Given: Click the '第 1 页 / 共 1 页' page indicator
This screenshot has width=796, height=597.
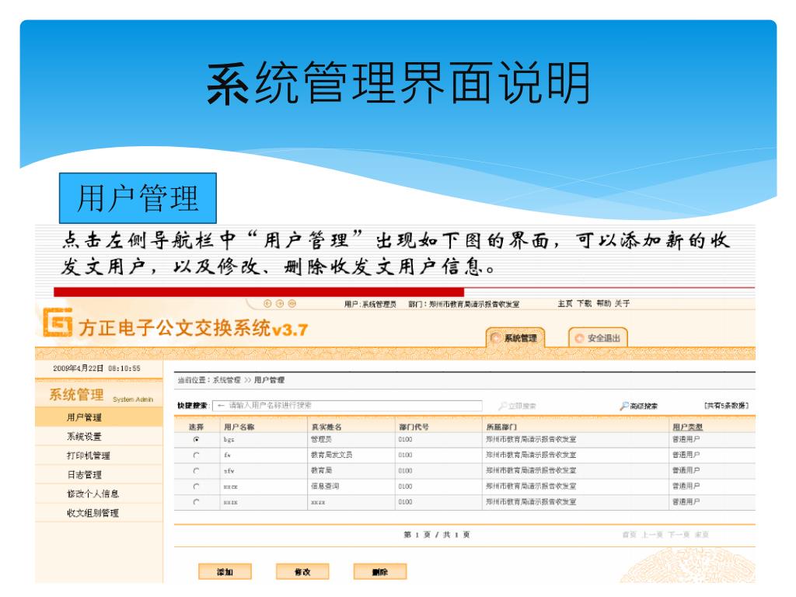Looking at the screenshot, I should coord(437,535).
